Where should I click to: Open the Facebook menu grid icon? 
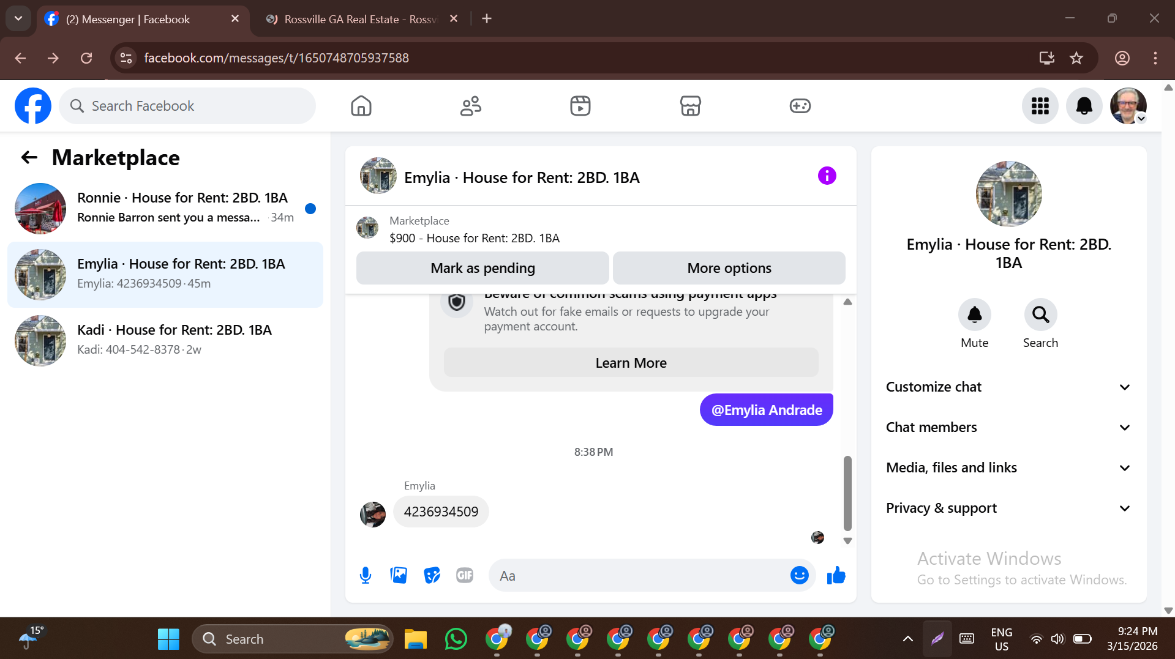(x=1040, y=106)
